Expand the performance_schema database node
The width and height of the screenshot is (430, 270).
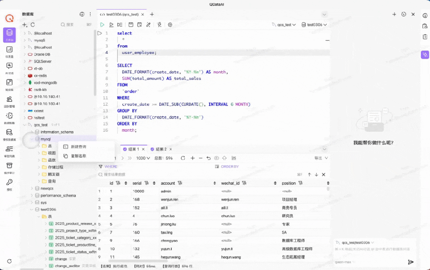pos(32,195)
